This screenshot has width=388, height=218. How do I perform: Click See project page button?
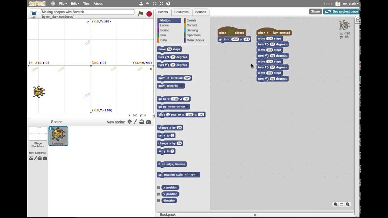341,12
